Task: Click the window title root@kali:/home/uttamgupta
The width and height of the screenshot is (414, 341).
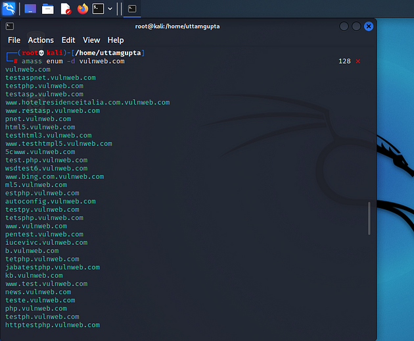Action: point(177,26)
